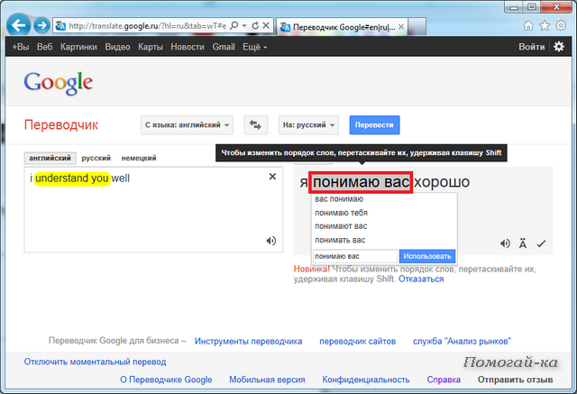Open О Переводчике Google link
Screen dimensions: 577x394
coord(166,380)
